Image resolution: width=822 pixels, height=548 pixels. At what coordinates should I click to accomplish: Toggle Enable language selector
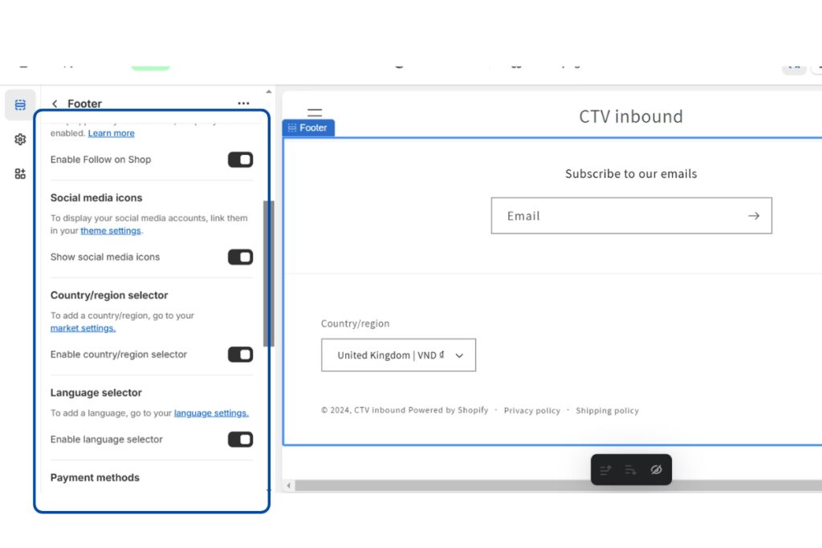point(240,440)
